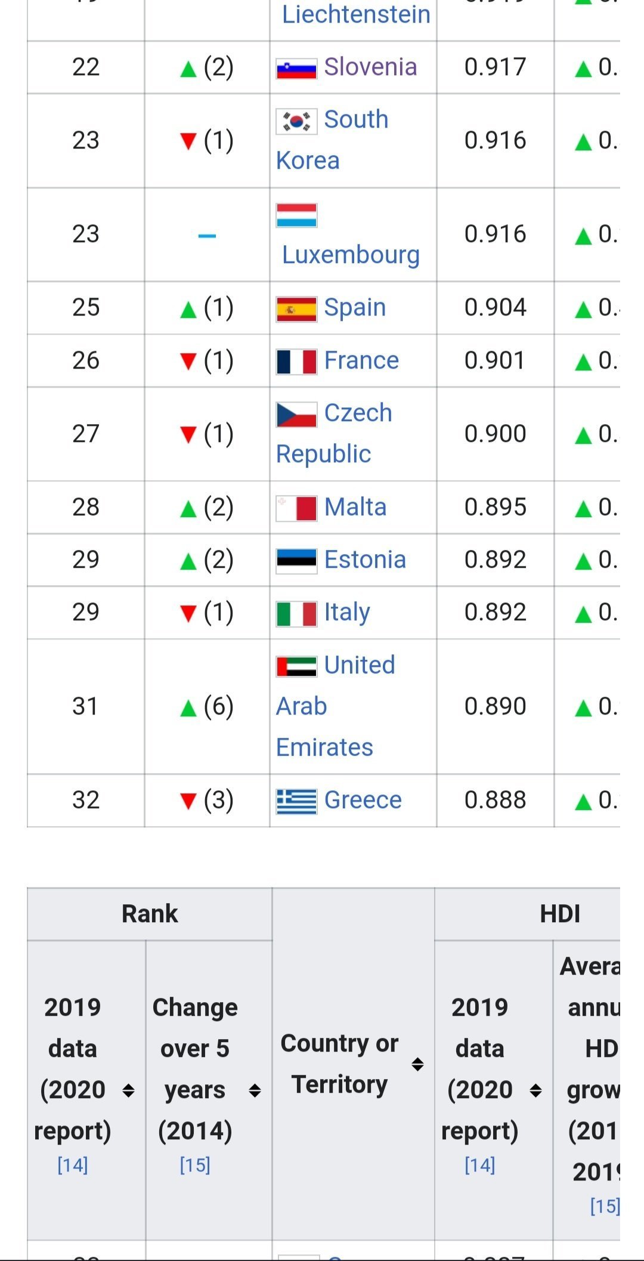Open the Estonia article link

point(365,560)
